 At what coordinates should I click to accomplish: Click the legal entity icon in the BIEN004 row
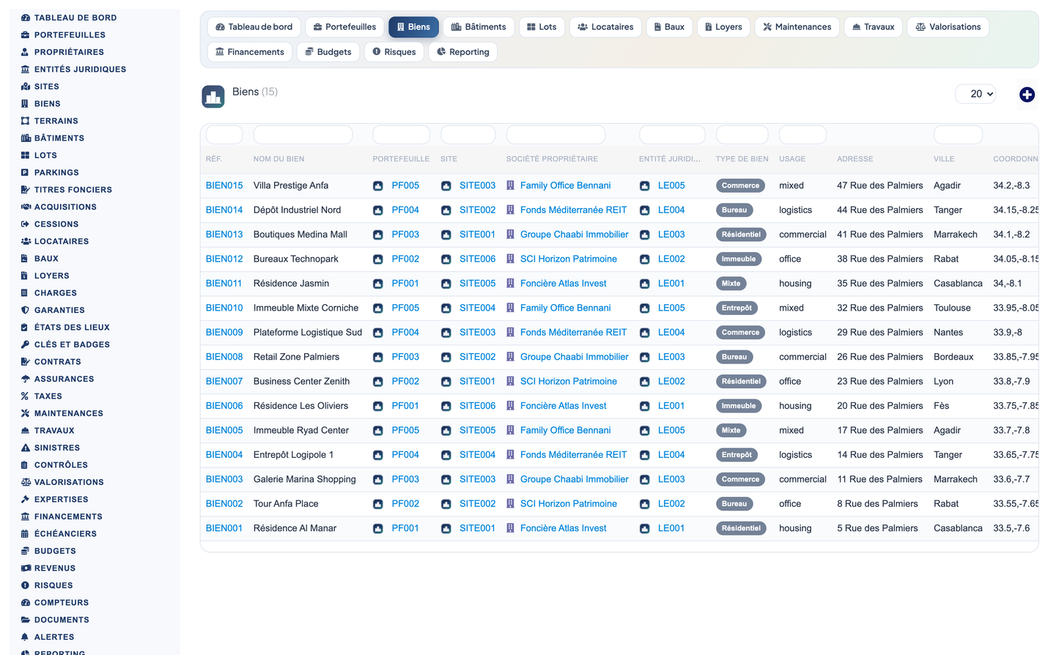click(645, 455)
